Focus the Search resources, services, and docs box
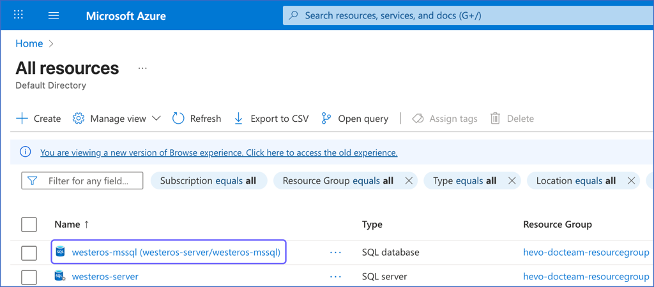Screen dimensions: 654x287 [468, 15]
